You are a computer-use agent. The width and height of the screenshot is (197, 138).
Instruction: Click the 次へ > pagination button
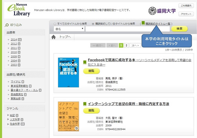coord(135,45)
